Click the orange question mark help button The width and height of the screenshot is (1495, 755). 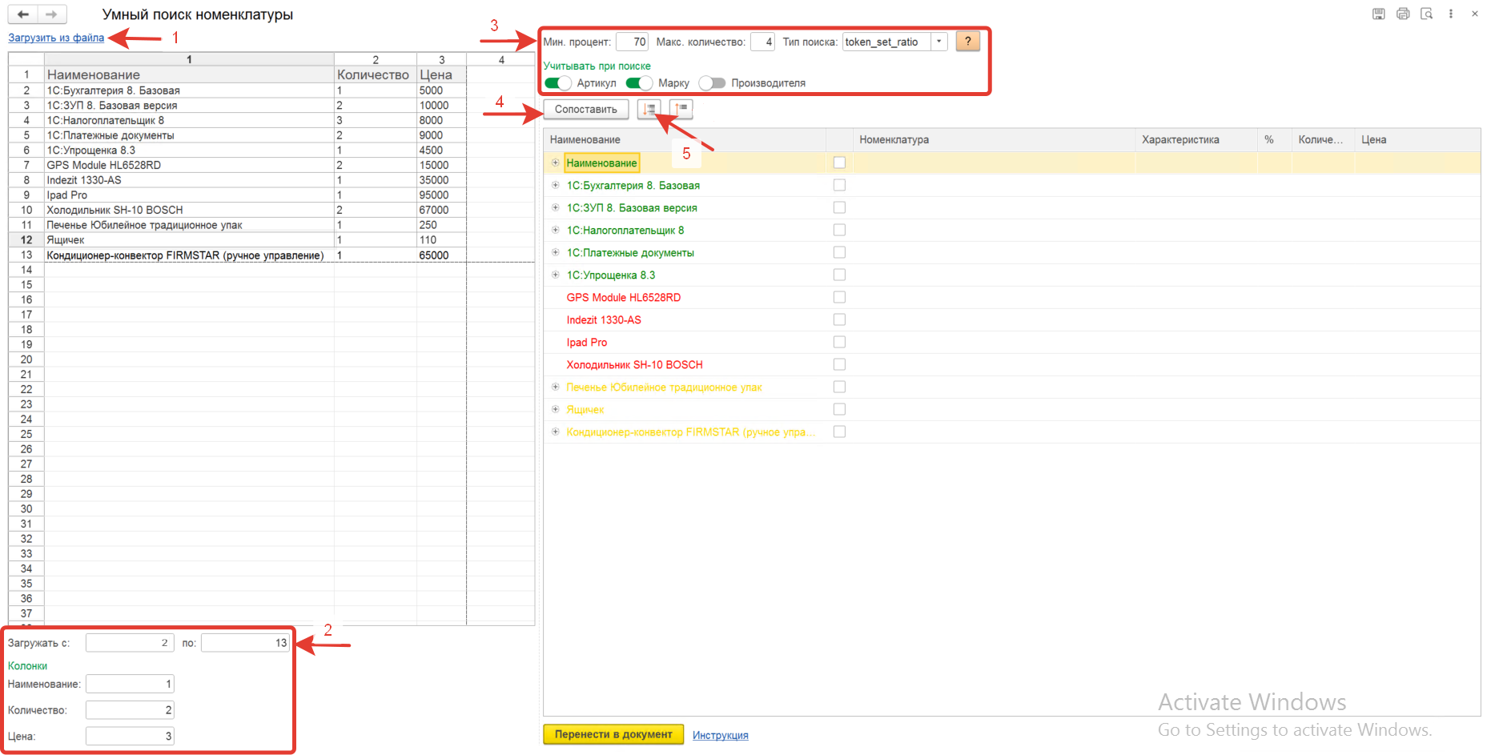pos(967,41)
